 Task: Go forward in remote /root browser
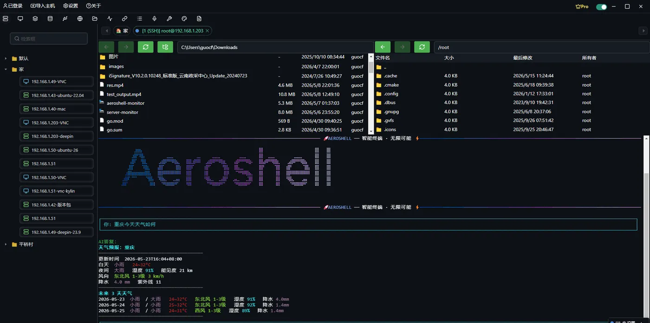402,47
